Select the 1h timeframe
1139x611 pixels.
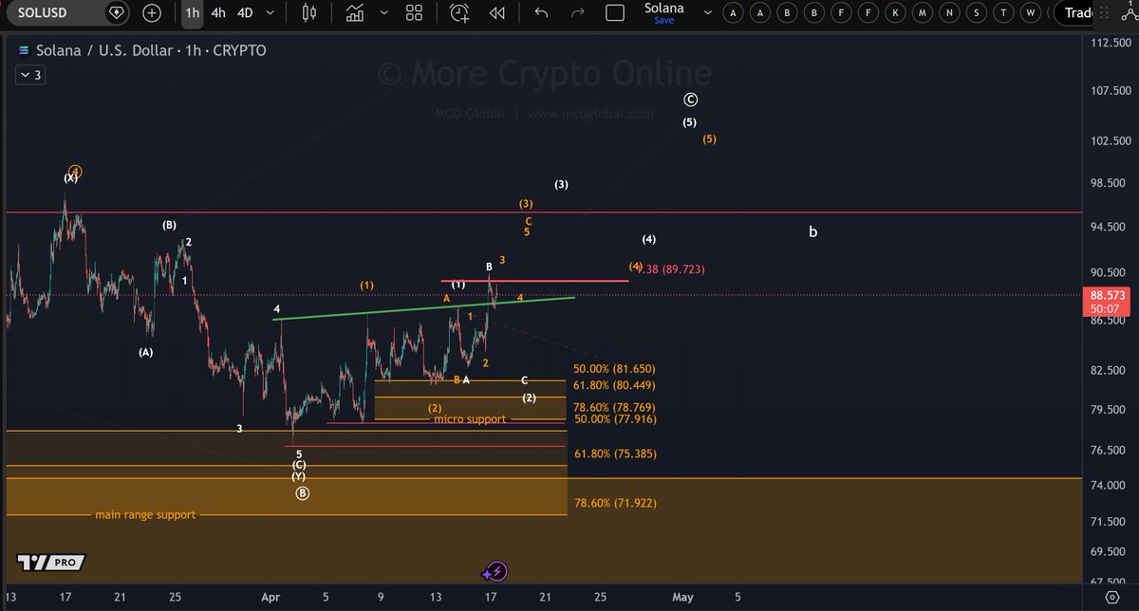coord(193,13)
